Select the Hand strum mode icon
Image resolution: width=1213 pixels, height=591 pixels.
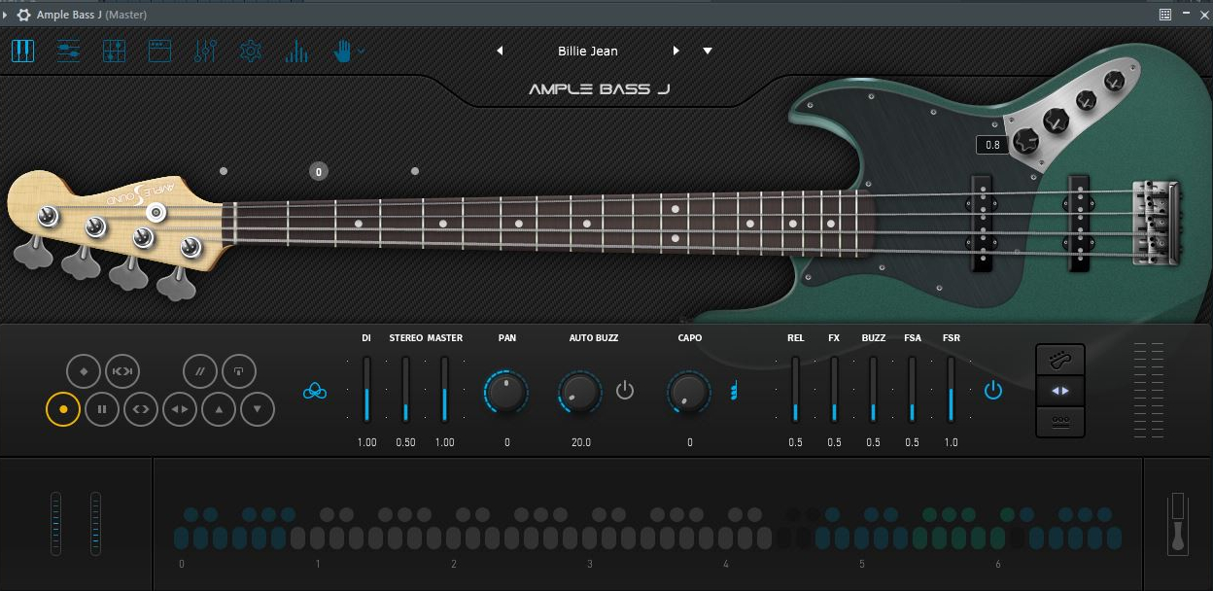(340, 51)
